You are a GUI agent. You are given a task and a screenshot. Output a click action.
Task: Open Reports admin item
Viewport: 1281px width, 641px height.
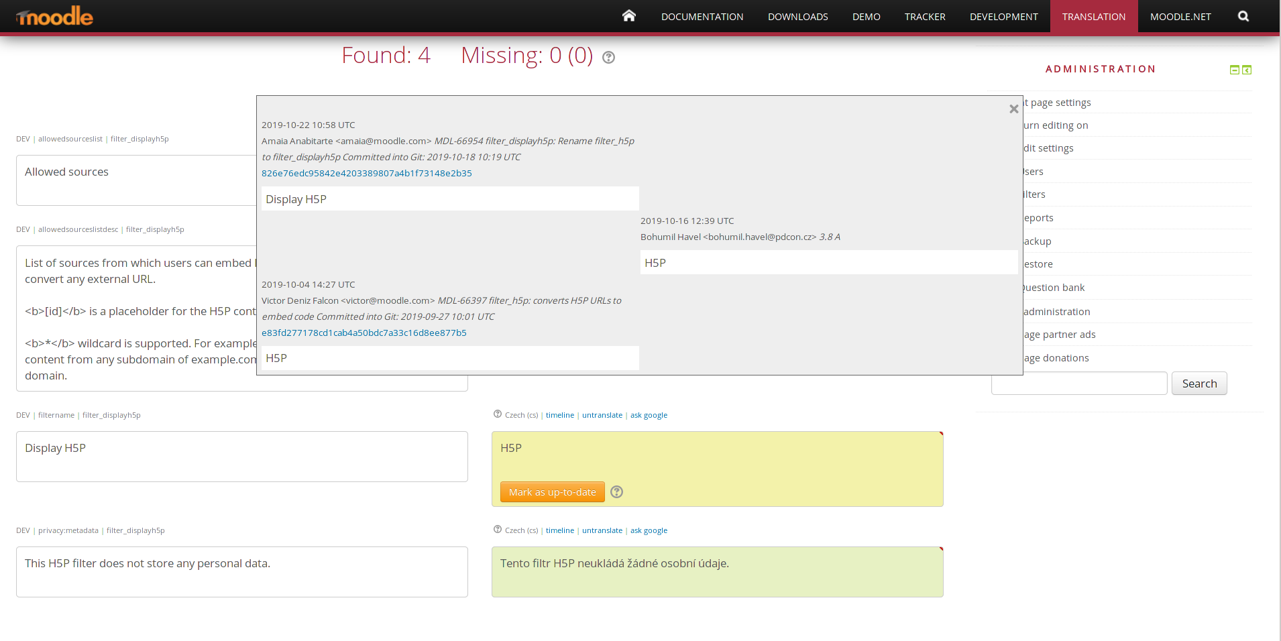(x=1039, y=218)
